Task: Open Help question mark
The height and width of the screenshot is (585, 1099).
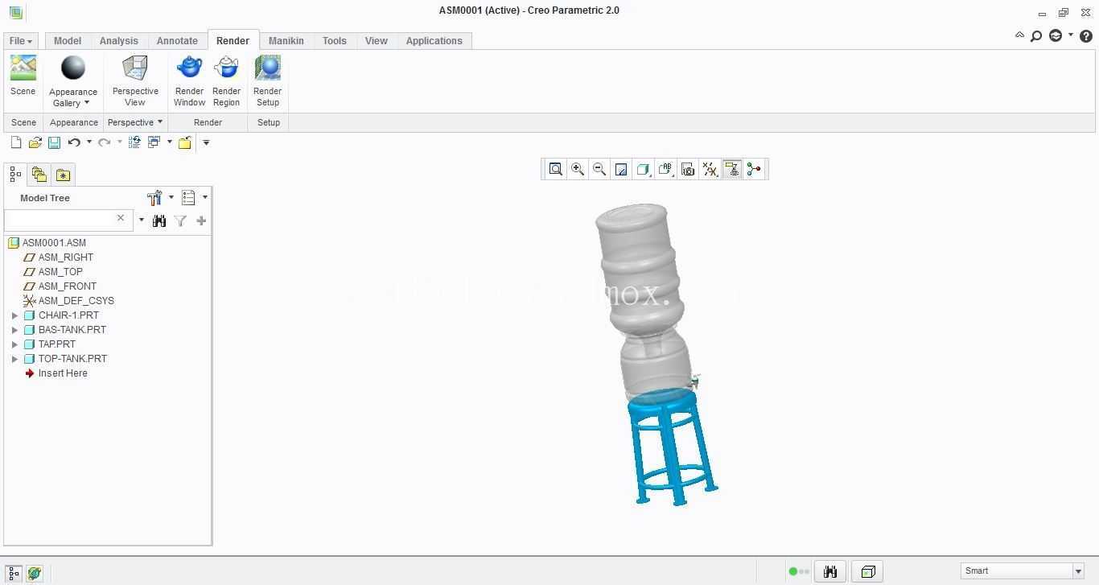Action: click(x=1085, y=35)
